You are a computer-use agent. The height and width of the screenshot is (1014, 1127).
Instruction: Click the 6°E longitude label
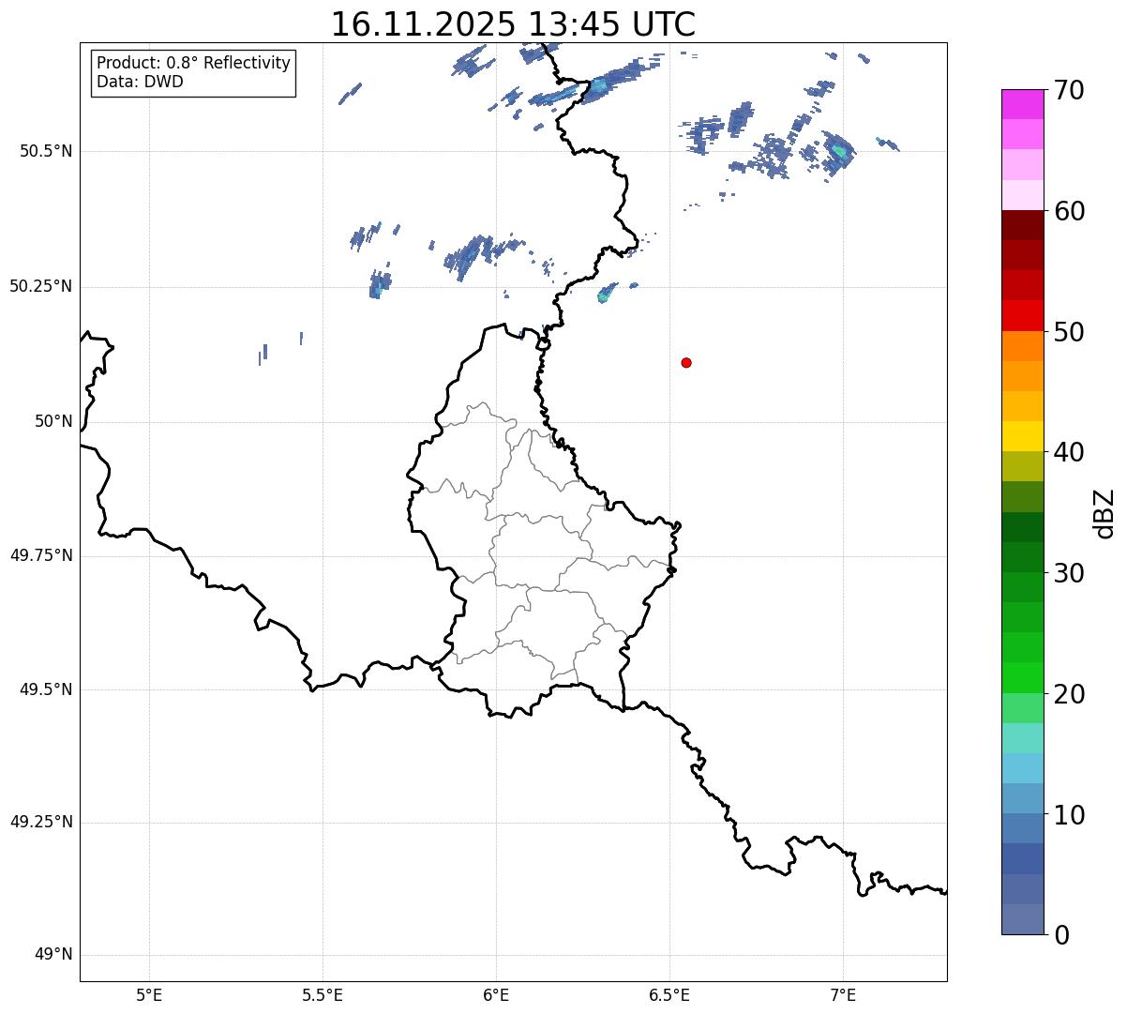(496, 994)
